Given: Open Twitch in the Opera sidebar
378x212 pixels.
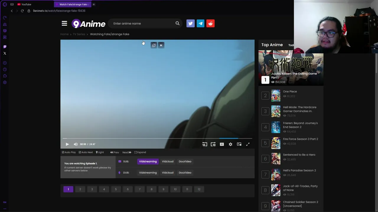Looking at the screenshot, I should pos(5,47).
